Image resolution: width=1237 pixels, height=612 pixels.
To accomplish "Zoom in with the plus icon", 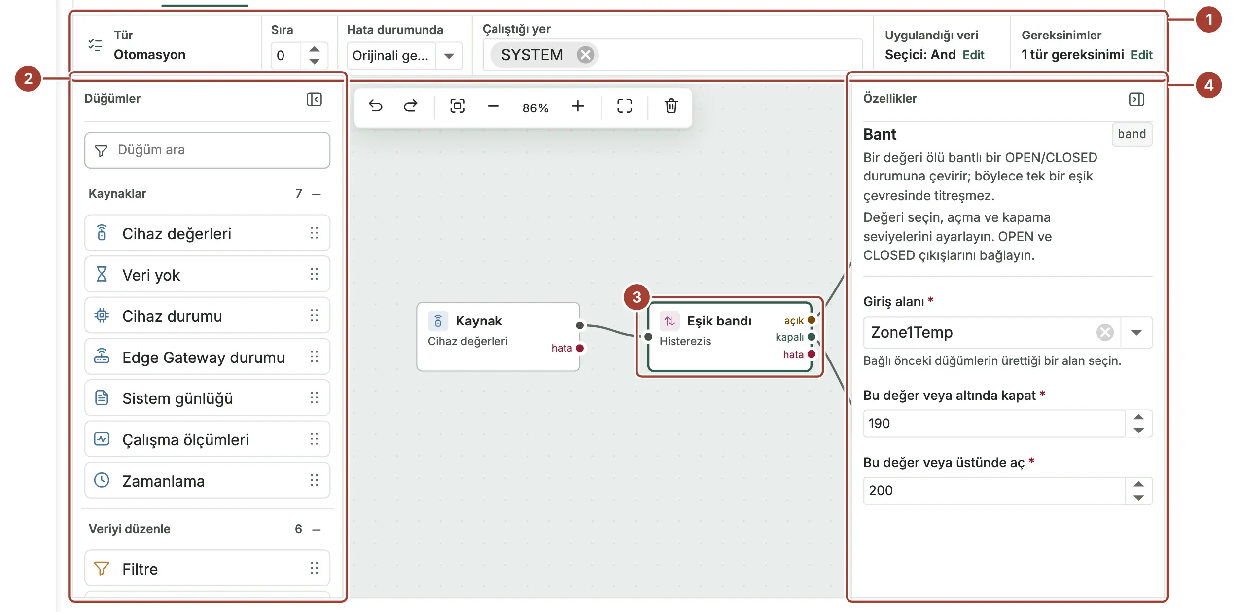I will [x=578, y=106].
